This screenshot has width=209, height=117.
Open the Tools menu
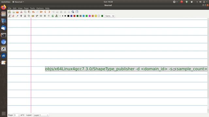(x=32, y=8)
